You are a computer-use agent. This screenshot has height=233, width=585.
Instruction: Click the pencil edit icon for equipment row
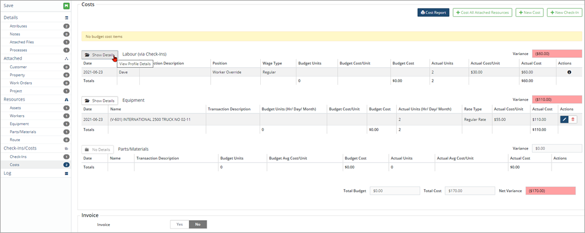click(564, 120)
